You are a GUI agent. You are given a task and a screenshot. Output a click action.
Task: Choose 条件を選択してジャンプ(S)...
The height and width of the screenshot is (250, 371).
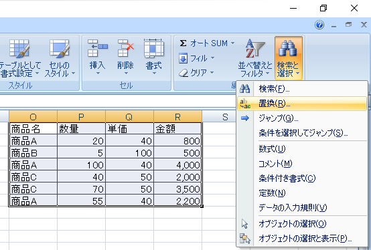pos(302,133)
